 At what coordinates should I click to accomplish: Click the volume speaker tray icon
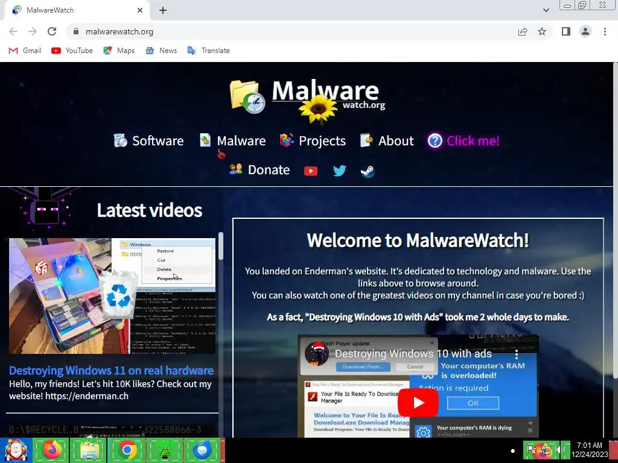coord(559,450)
